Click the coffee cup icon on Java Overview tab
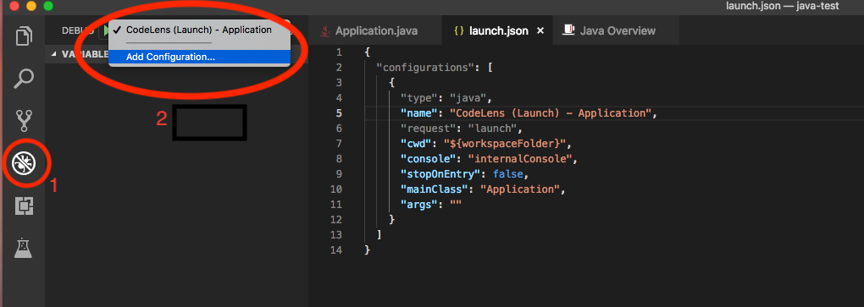 (568, 30)
